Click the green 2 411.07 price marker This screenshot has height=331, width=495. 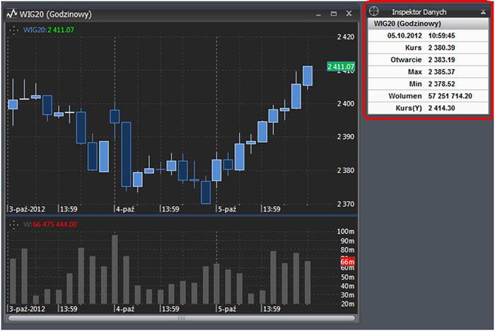341,66
